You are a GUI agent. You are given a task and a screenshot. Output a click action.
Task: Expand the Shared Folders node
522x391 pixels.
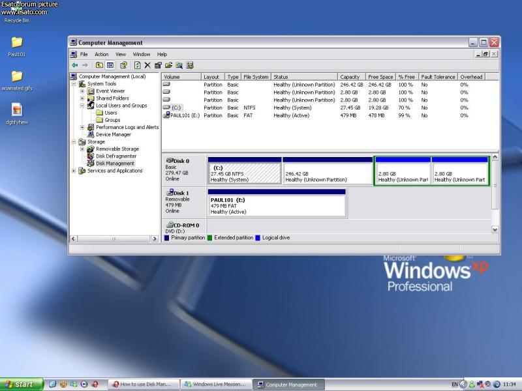82,98
